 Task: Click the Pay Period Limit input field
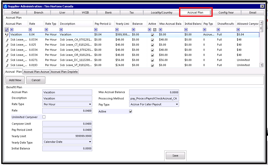coord(67,130)
